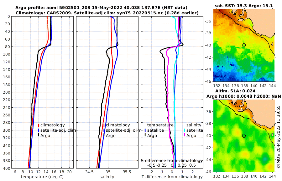
Task: Click latitude label -42 on SLA map
Action: pos(208,148)
